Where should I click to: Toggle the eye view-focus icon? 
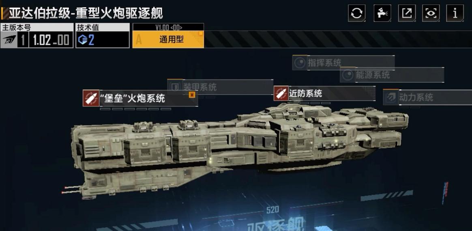tap(431, 13)
